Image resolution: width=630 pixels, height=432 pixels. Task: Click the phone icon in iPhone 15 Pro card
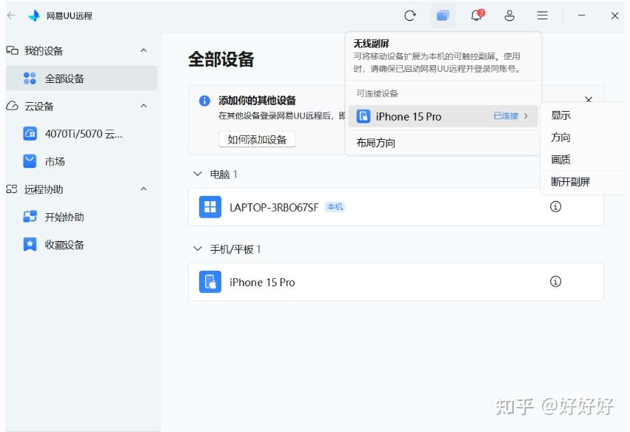coord(210,282)
